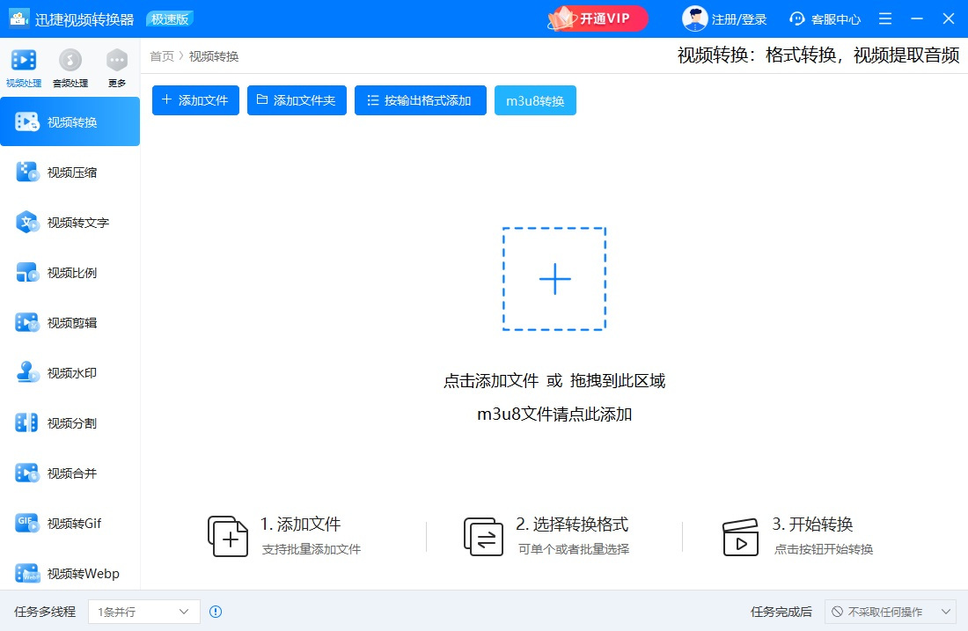968x631 pixels.
Task: Expand the 不采取任何操作 post-task dropdown
Action: (x=890, y=612)
